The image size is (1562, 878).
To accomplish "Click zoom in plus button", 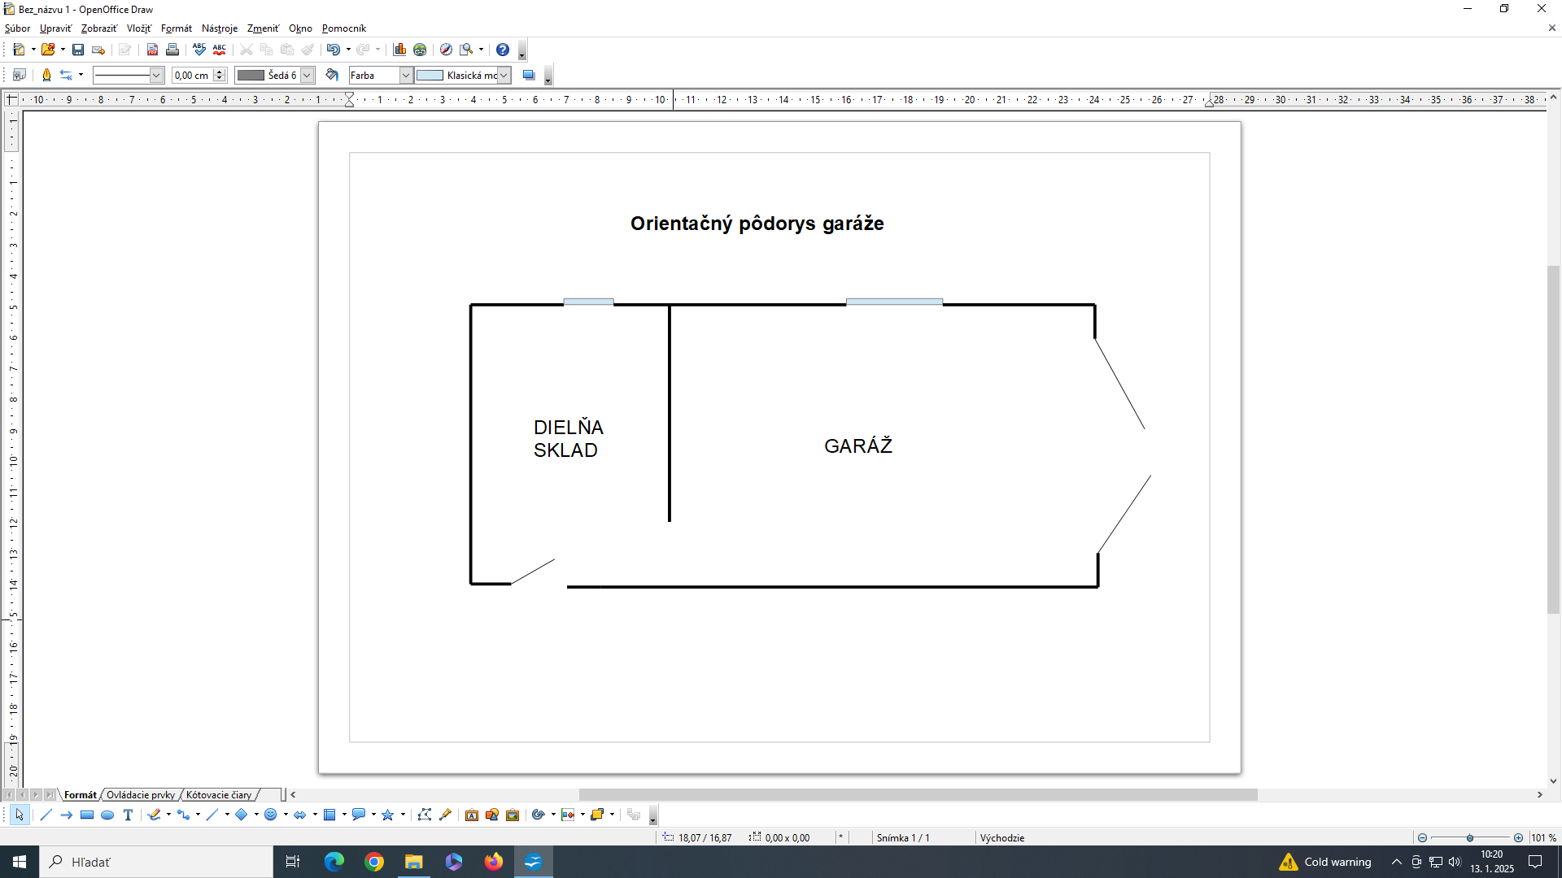I will [1518, 837].
